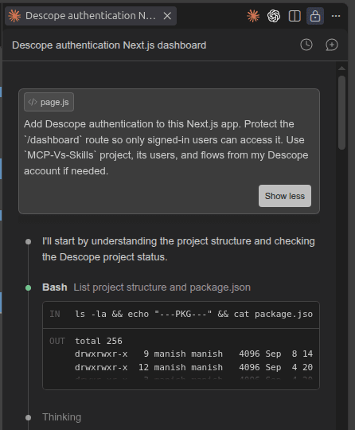This screenshot has width=355, height=430.
Task: Click the page.js file attachment chip
Action: 49,102
